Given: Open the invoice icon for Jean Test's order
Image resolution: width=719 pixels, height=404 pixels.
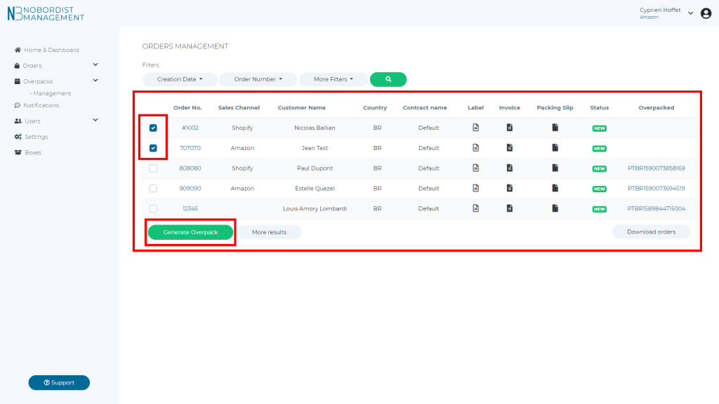Looking at the screenshot, I should click(510, 148).
